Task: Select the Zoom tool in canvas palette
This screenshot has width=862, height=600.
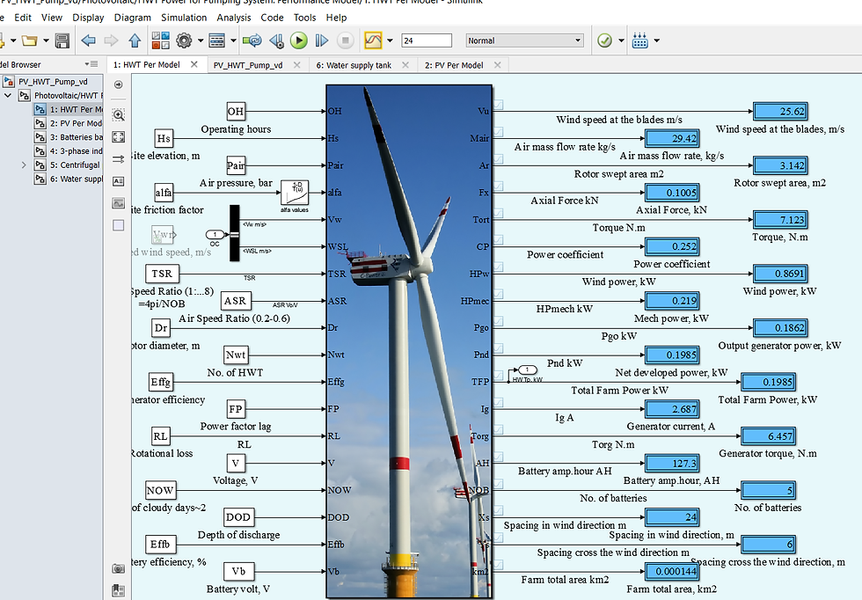Action: [x=119, y=115]
